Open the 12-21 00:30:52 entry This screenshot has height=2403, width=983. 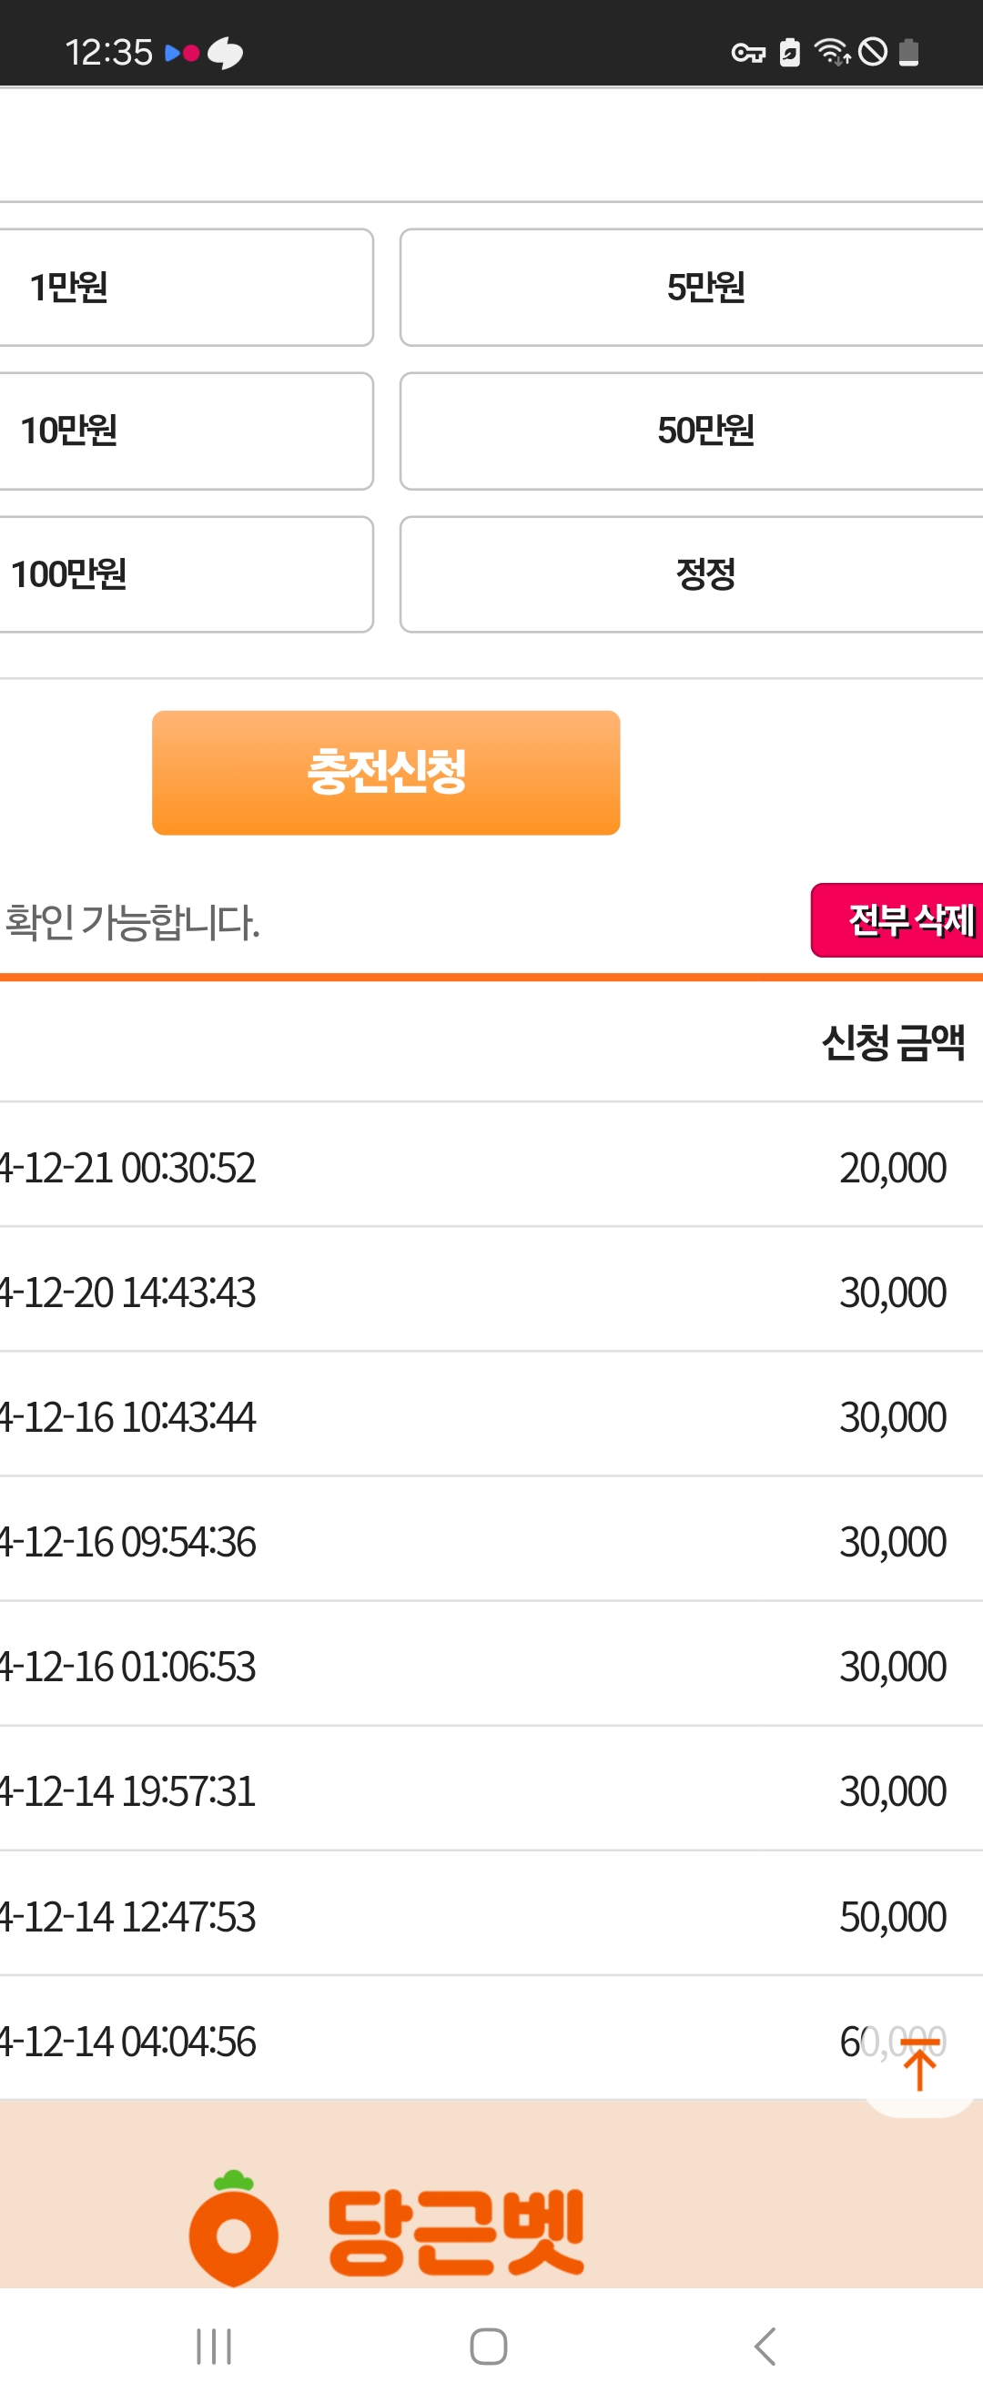[x=491, y=1166]
